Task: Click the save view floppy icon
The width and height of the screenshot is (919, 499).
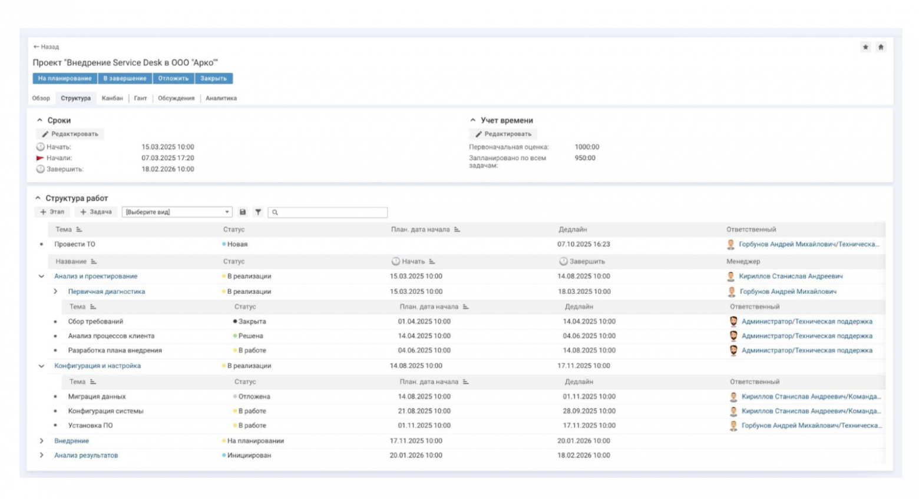Action: [x=243, y=212]
